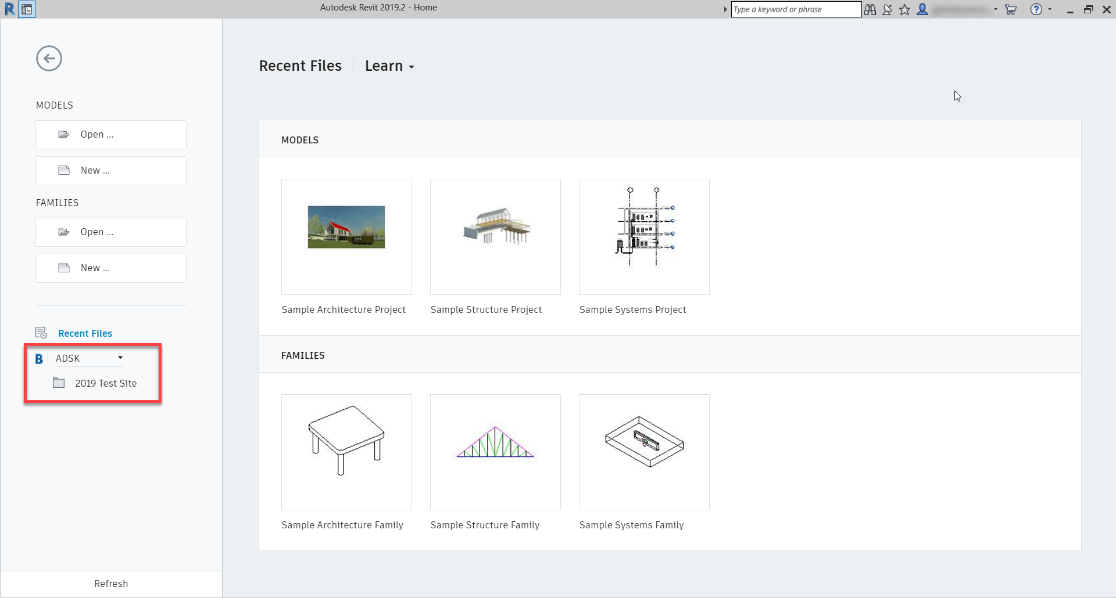
Task: Click the Refresh button
Action: tap(110, 583)
